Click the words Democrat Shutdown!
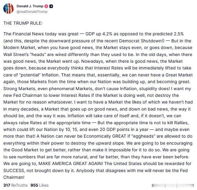This screenshot has height=190, width=197. click(x=142, y=41)
